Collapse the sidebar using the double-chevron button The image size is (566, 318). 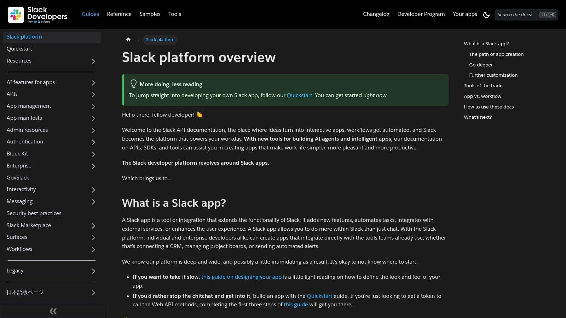pos(53,311)
